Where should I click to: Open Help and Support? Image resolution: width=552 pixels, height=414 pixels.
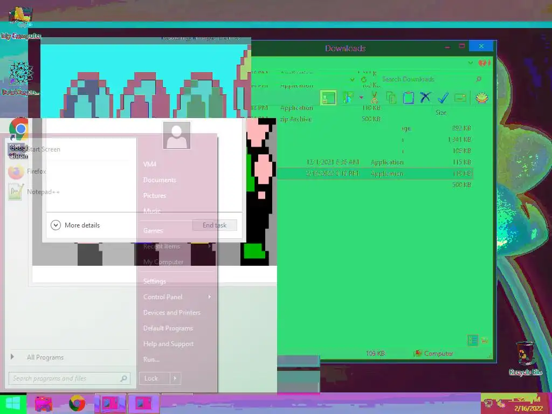[x=168, y=344]
